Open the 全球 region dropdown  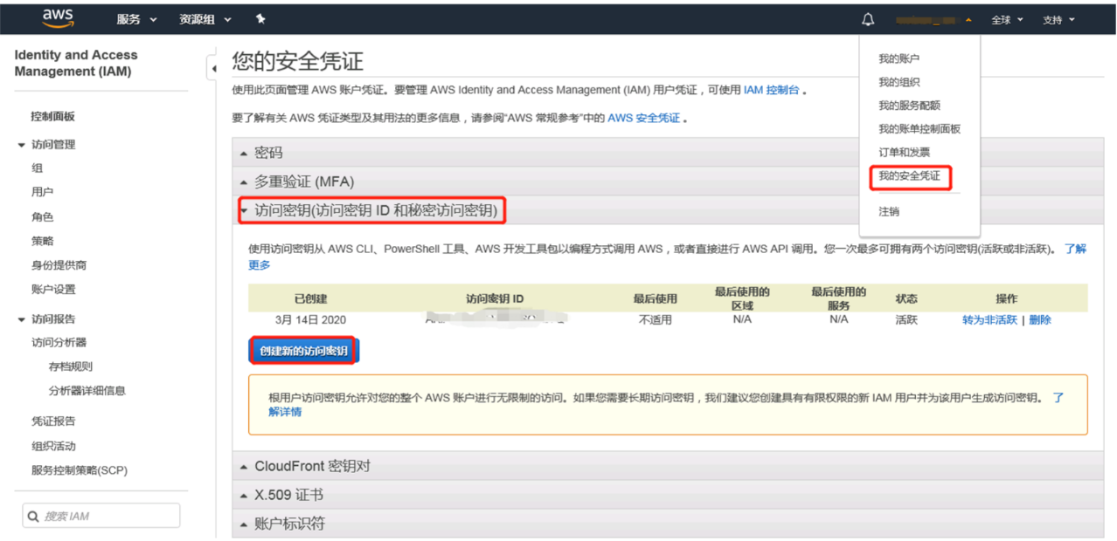tap(1007, 19)
